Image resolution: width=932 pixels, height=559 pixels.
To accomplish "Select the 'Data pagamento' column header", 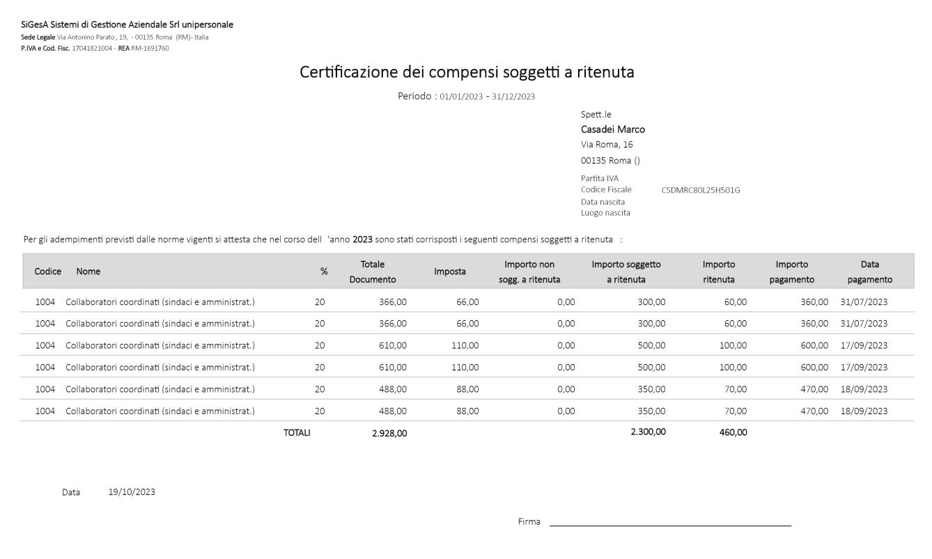I will 869,271.
